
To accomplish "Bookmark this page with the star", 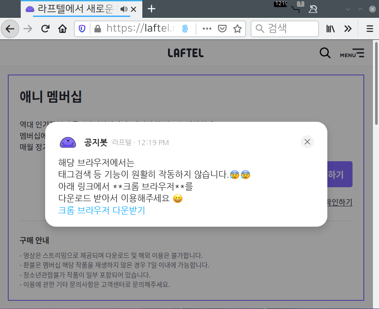I will point(237,29).
